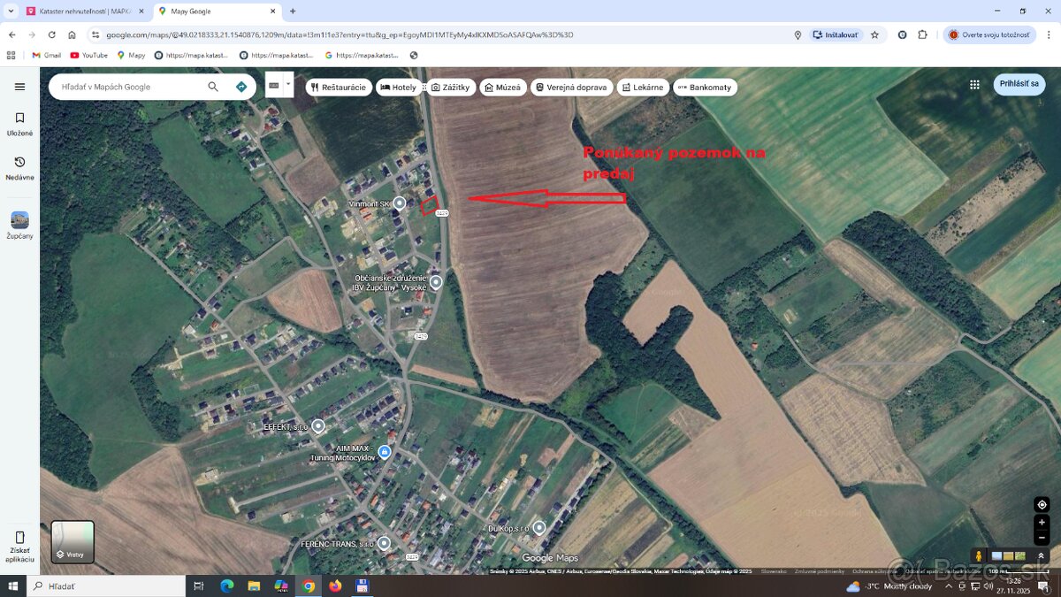
Task: Click the zoom out minus icon
Action: 1042,538
